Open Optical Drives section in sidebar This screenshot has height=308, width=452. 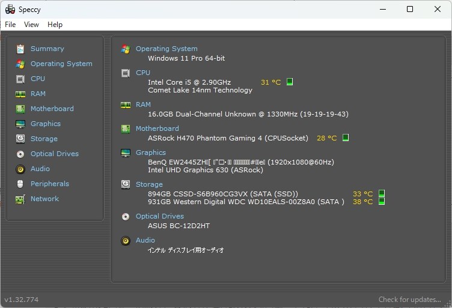pos(55,154)
